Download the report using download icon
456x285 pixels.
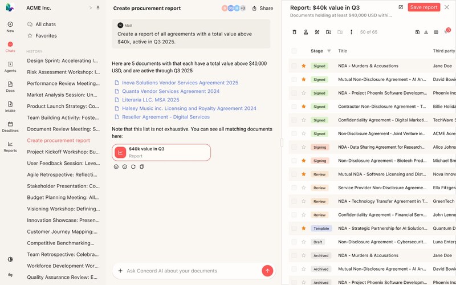[426, 32]
